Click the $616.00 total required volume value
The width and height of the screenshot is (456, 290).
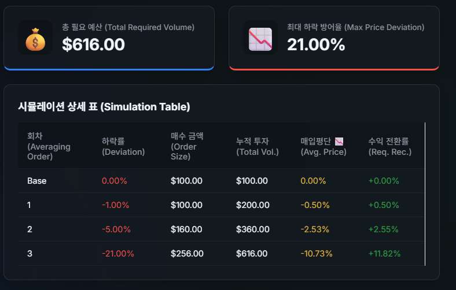point(93,44)
